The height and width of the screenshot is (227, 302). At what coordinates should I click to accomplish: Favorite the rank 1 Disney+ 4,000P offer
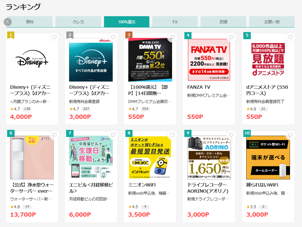(x=54, y=37)
